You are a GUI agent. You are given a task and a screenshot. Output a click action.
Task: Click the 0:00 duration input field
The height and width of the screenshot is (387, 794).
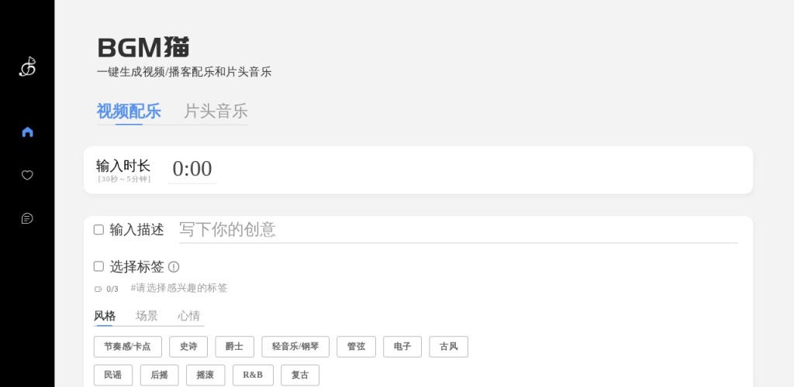pos(192,169)
